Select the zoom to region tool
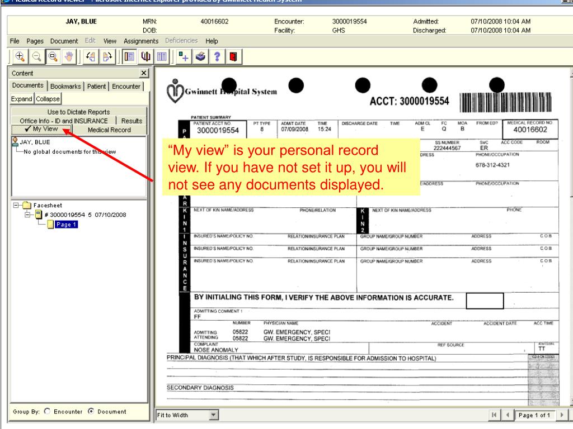573x429 pixels. (x=53, y=56)
